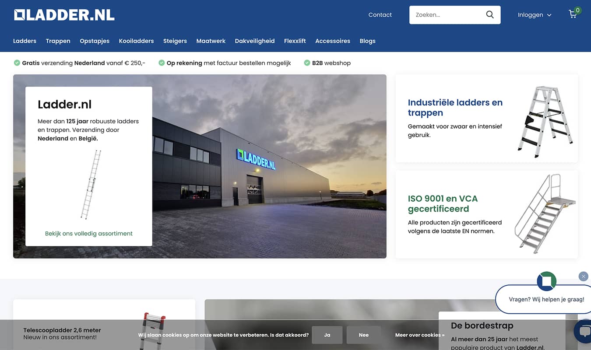Viewport: 591px width, 350px height.
Task: Click the dark chat speech bubble icon
Action: pyautogui.click(x=583, y=332)
